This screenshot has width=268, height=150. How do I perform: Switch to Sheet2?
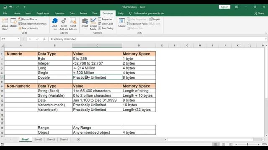click(x=38, y=140)
